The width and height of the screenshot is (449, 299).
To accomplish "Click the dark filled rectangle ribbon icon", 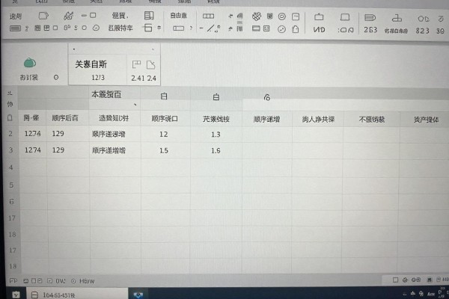I will [15, 28].
